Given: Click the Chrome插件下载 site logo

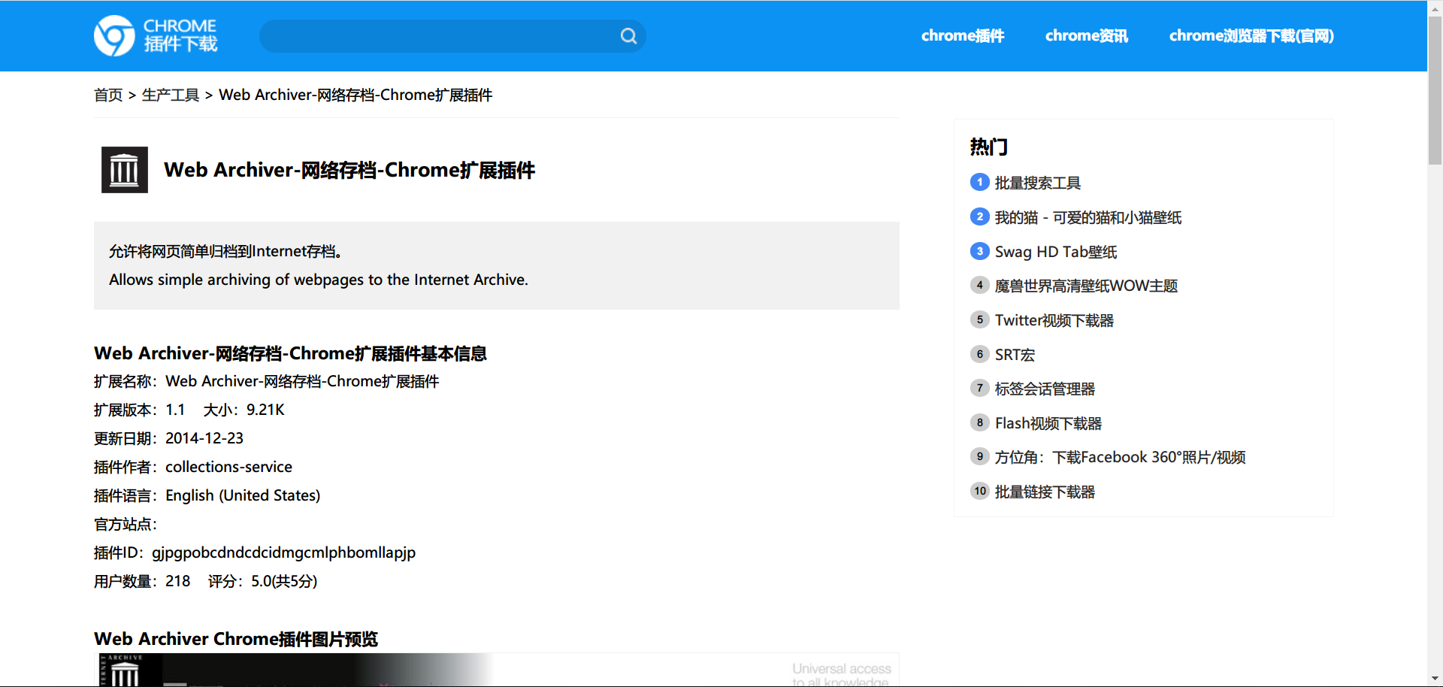Looking at the screenshot, I should 156,35.
